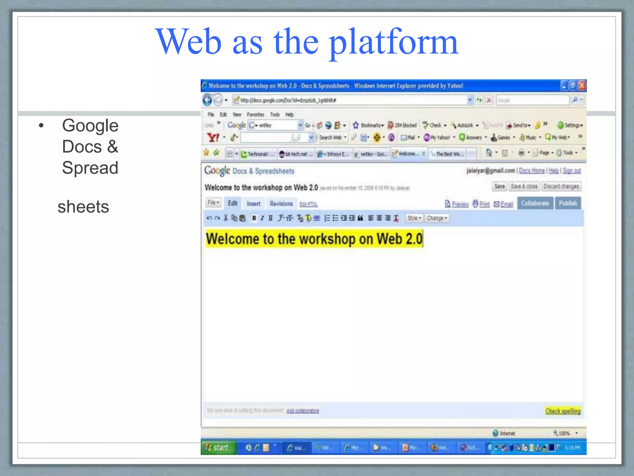
Task: Click the Windows start button
Action: 219,447
